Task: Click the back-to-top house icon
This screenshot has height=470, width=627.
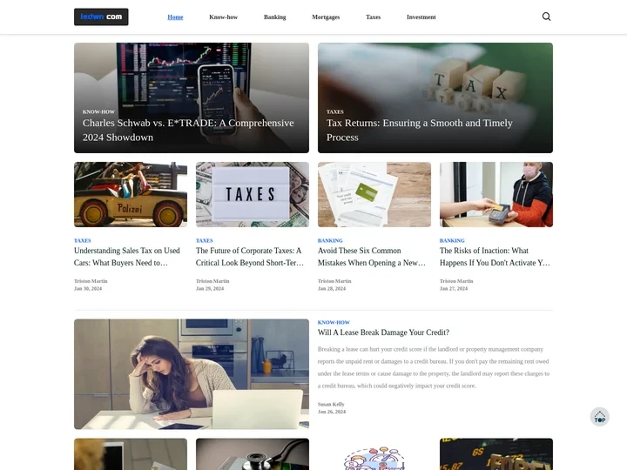Action: pos(599,417)
